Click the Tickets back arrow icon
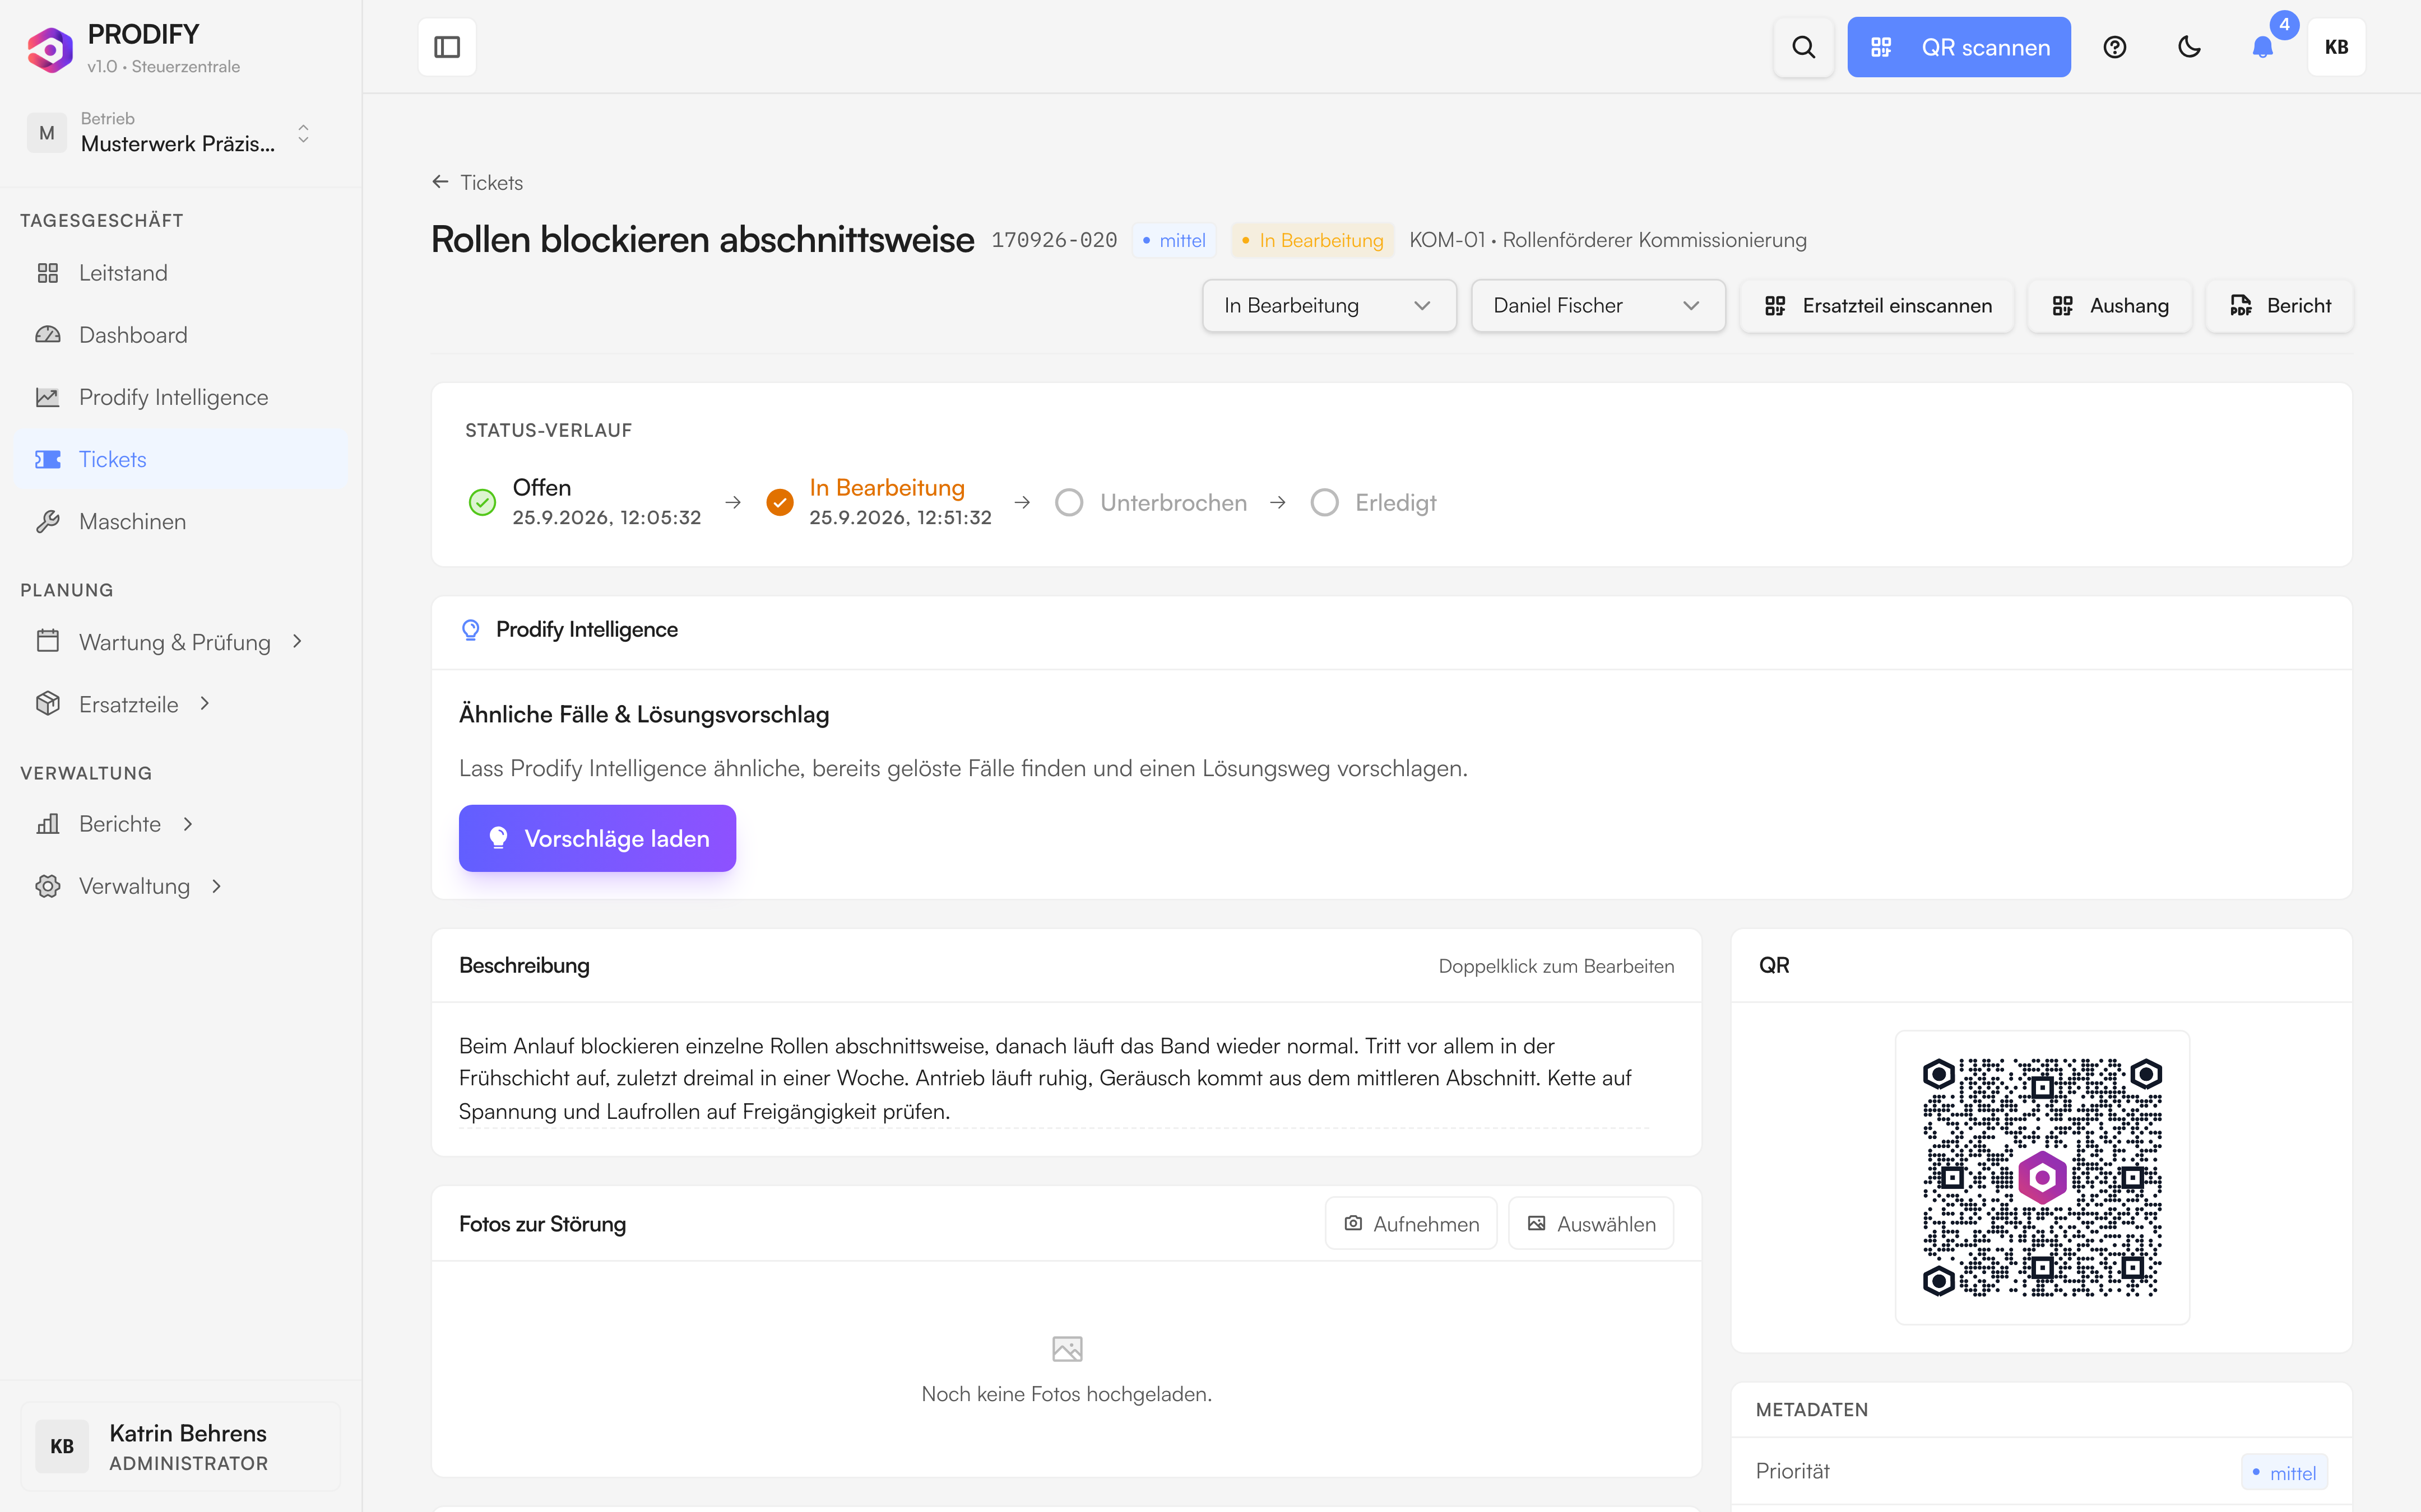 point(440,182)
